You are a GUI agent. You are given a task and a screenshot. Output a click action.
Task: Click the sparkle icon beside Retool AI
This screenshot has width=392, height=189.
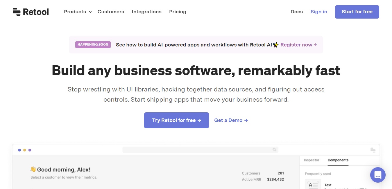click(276, 45)
